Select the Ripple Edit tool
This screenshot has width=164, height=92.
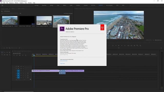pos(7,52)
